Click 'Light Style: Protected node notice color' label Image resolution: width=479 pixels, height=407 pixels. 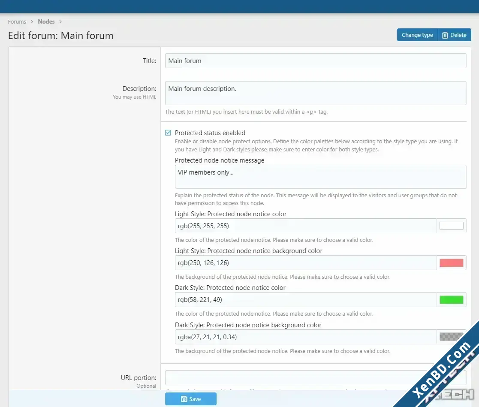(231, 214)
